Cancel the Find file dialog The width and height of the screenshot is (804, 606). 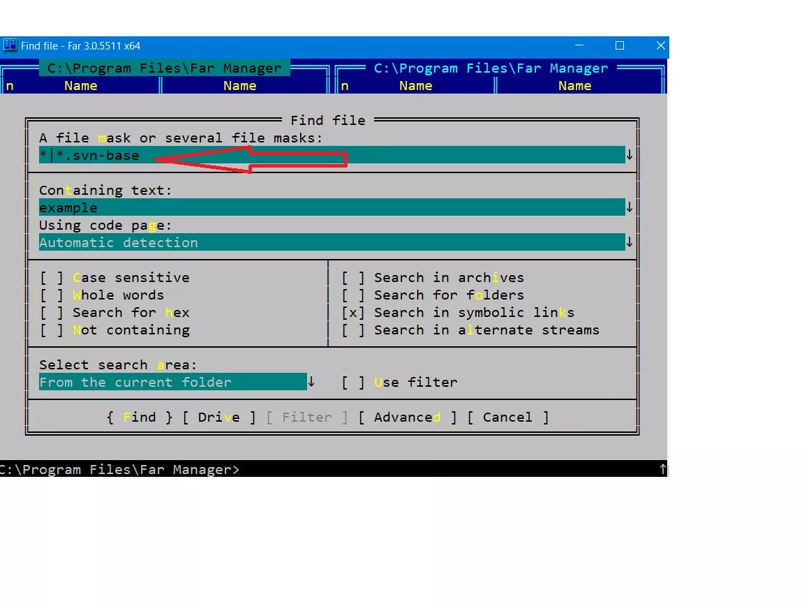click(507, 417)
